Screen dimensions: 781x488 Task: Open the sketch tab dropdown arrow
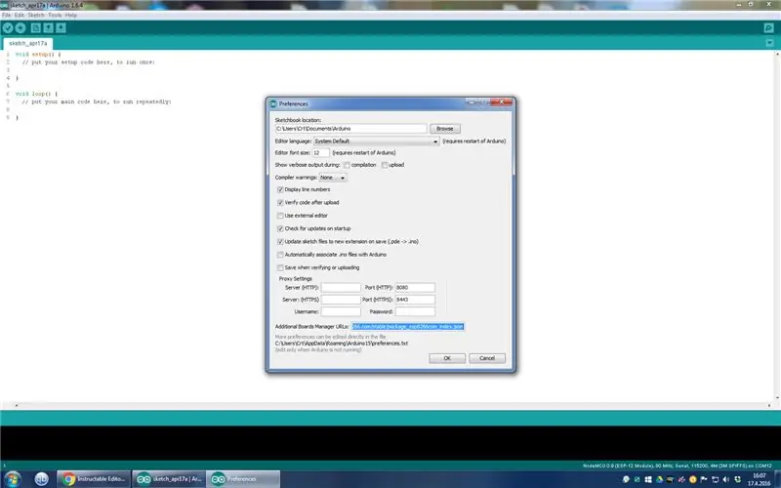[768, 43]
